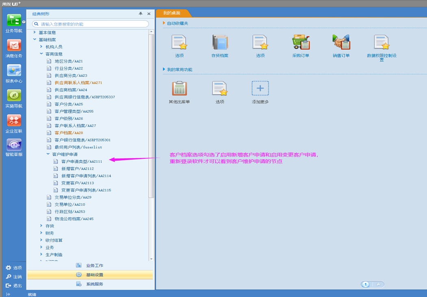Open 新增客户申请列表/AA2114 node
This screenshot has height=297, width=427.
point(86,176)
